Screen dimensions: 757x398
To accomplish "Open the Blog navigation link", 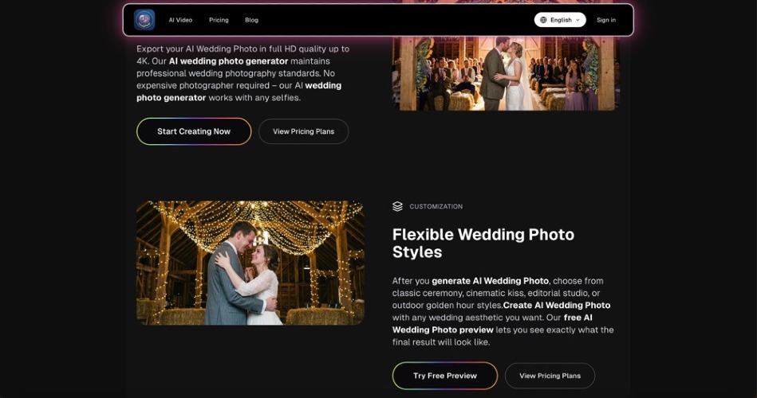I will coord(251,20).
